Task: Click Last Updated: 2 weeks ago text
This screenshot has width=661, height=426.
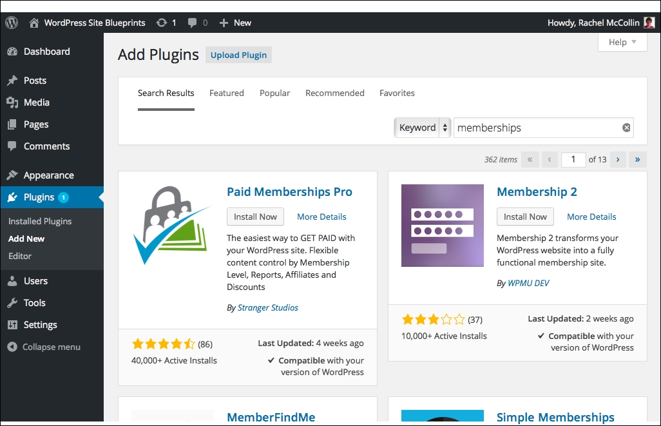Action: point(580,319)
